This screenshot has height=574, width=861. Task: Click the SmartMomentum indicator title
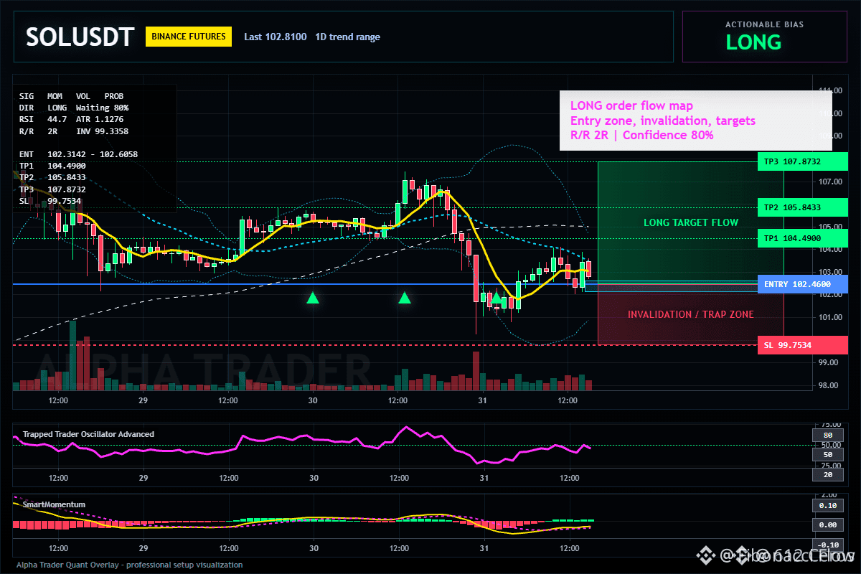coord(54,504)
